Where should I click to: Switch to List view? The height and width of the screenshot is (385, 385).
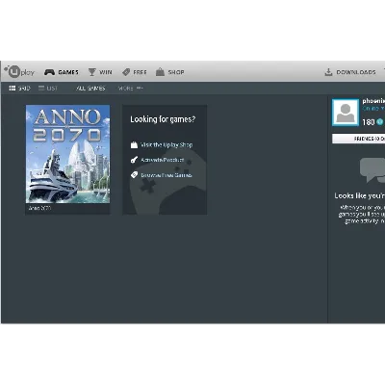tap(48, 88)
